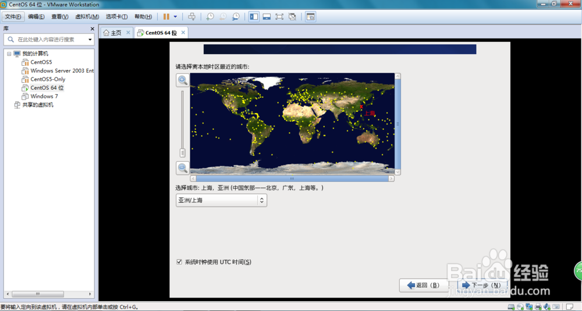Click the library panel scroll left arrow
The image size is (582, 311).
pyautogui.click(x=8, y=294)
